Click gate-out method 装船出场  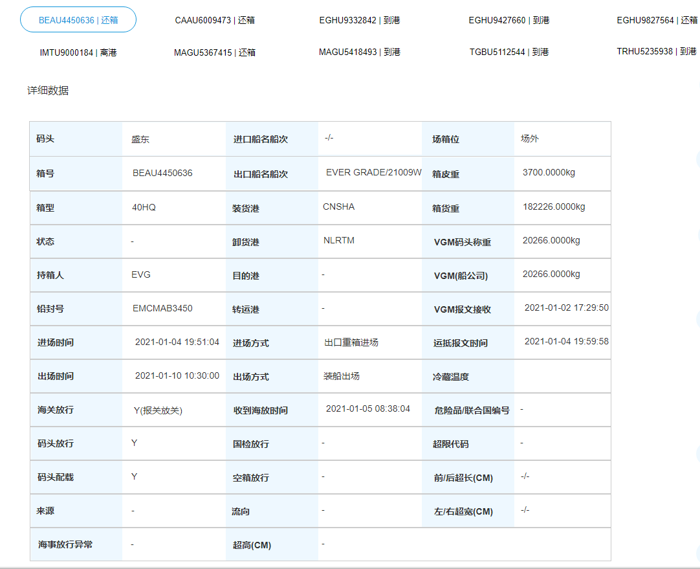[x=342, y=376]
